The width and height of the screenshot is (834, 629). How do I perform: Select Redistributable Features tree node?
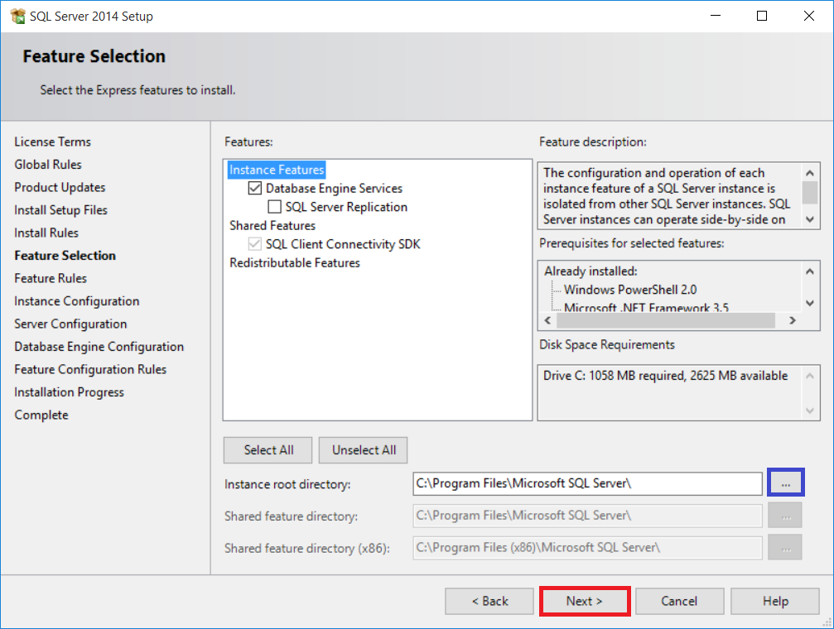click(x=295, y=262)
